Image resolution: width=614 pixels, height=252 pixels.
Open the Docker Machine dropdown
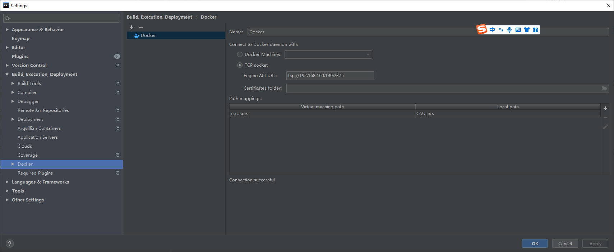click(328, 54)
